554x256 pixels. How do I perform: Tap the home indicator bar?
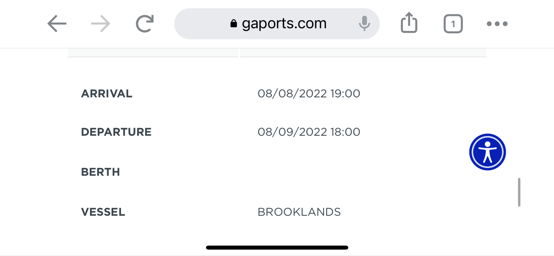[277, 247]
